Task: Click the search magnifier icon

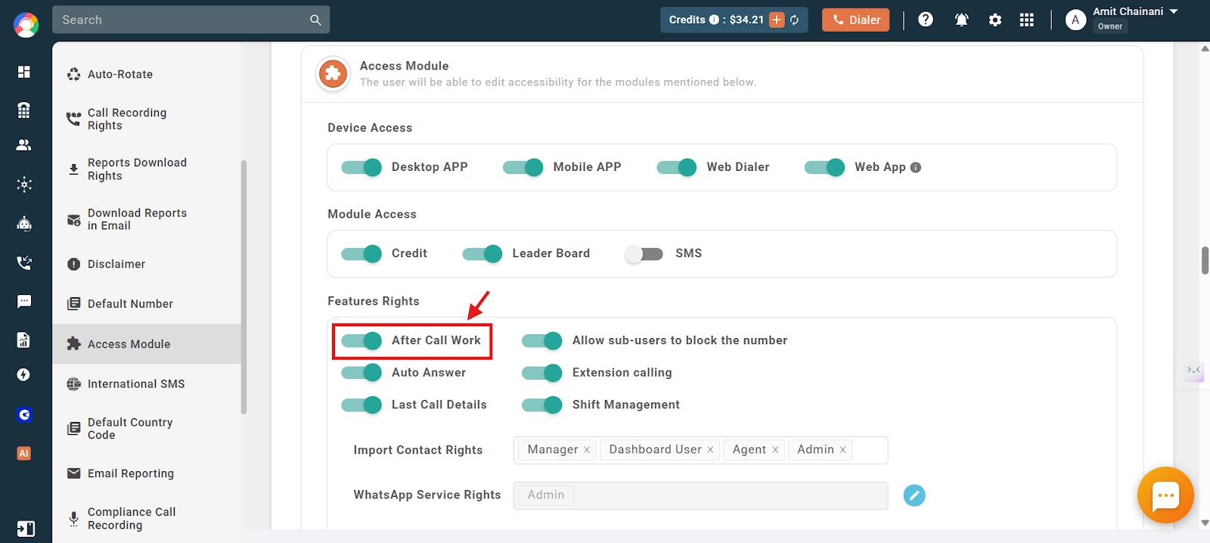Action: (315, 20)
